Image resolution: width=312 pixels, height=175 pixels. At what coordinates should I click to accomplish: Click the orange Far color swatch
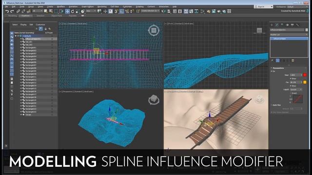(305, 82)
